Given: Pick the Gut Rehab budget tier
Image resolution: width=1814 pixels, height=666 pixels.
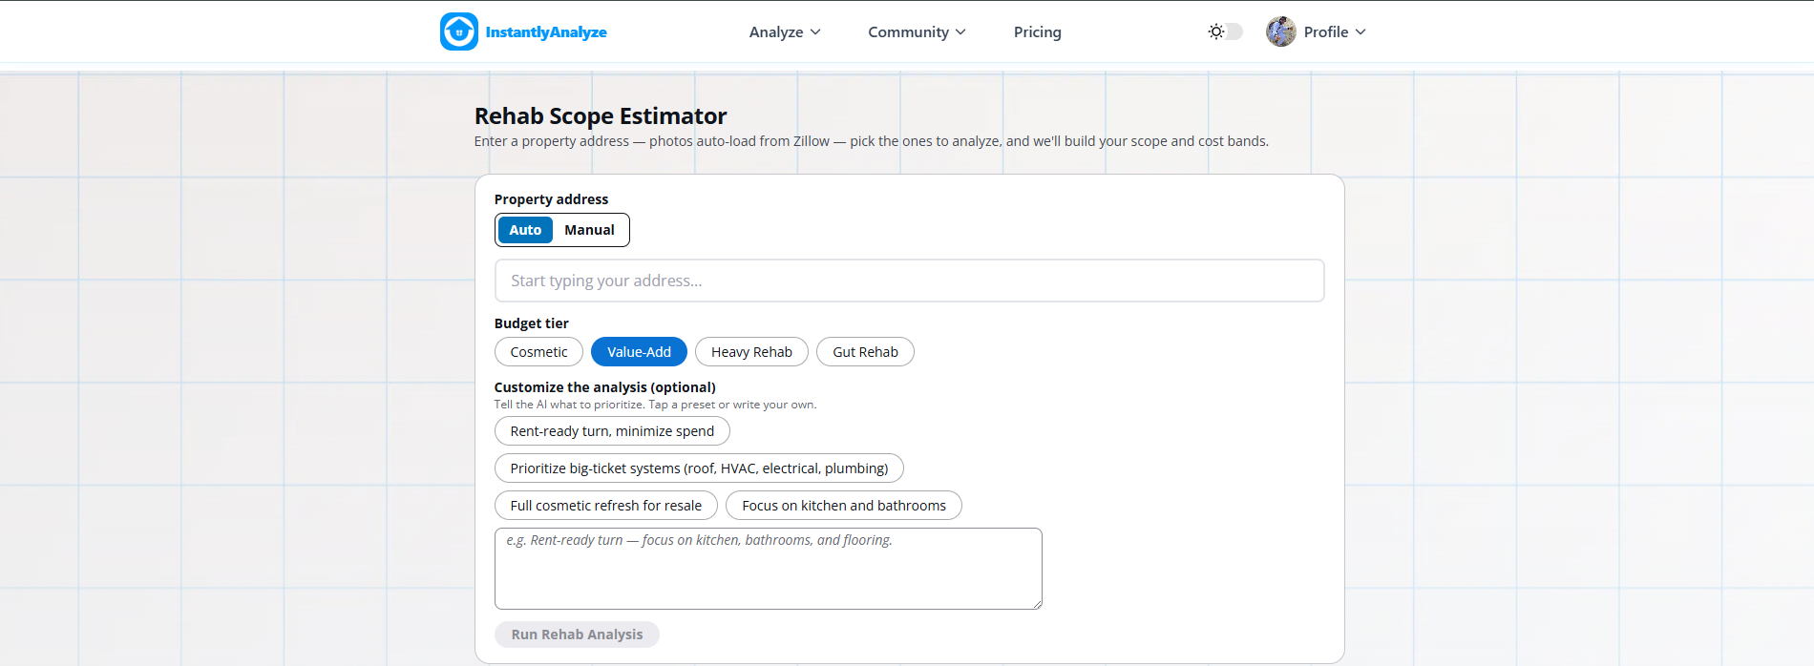Looking at the screenshot, I should [x=865, y=352].
